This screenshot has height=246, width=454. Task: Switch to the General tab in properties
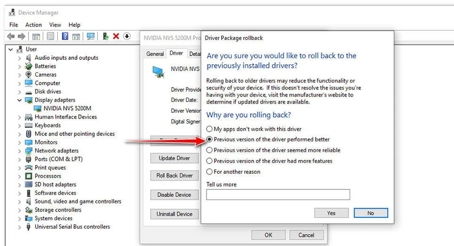coord(155,54)
